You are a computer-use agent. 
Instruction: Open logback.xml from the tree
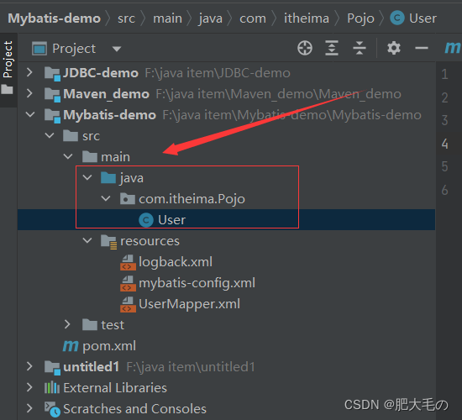point(176,262)
